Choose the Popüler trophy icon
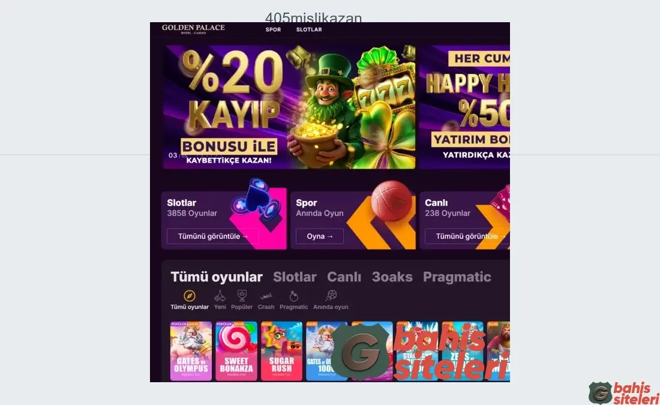The image size is (660, 405). pos(242,296)
